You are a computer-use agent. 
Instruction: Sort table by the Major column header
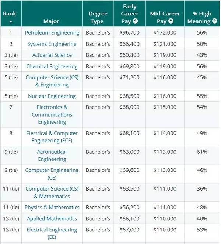[51, 21]
